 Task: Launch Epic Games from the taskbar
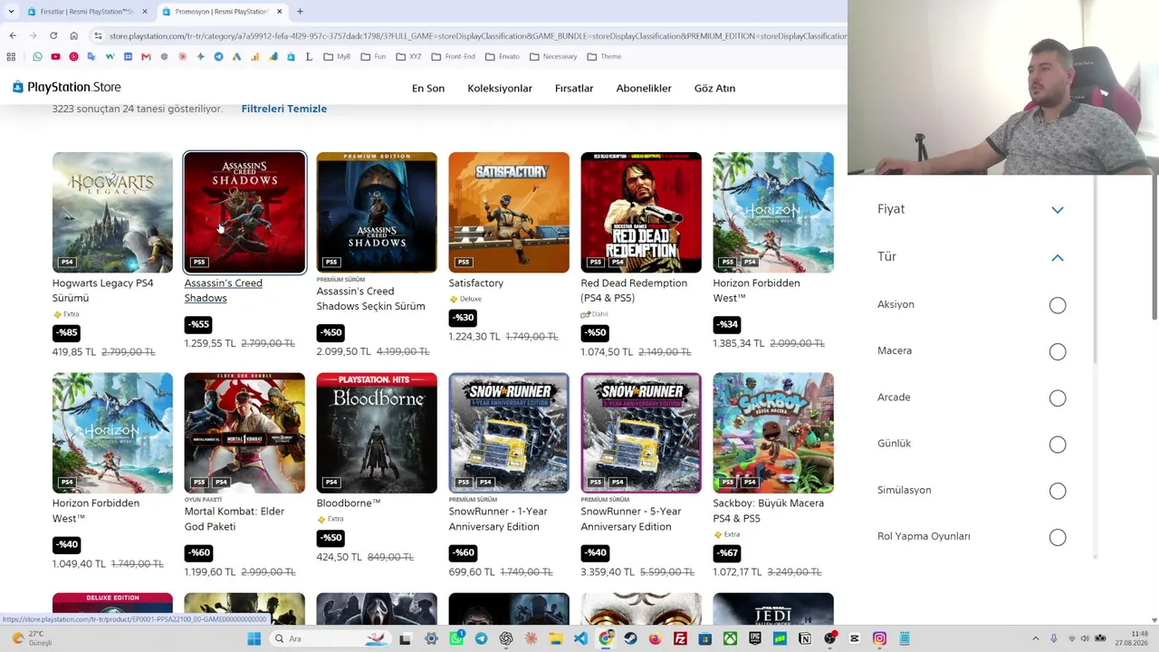click(754, 638)
